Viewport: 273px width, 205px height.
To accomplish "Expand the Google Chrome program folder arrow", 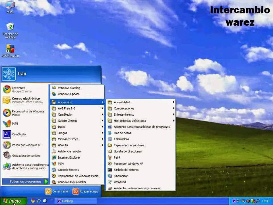I will [x=103, y=121].
